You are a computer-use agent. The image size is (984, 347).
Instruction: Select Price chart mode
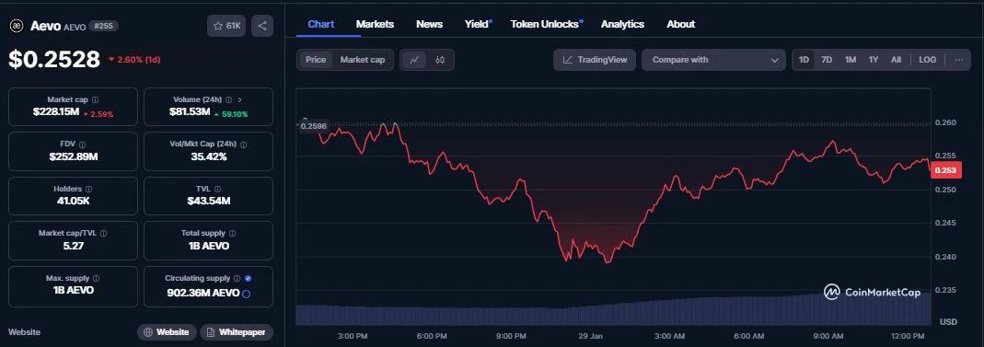coord(316,60)
